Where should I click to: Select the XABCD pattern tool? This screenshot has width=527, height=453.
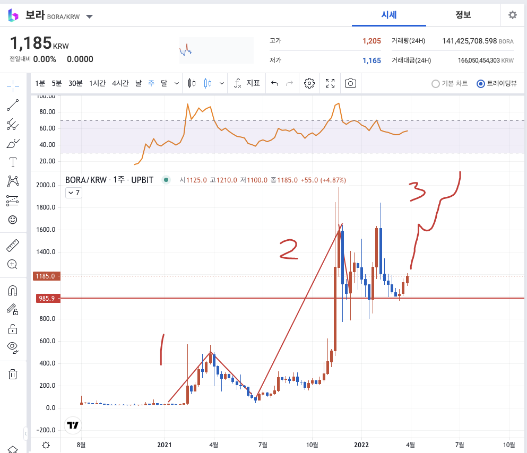tap(13, 181)
